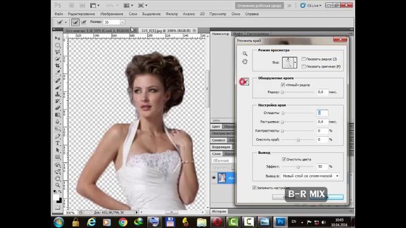Open the Коррекция panel tab

[221, 147]
